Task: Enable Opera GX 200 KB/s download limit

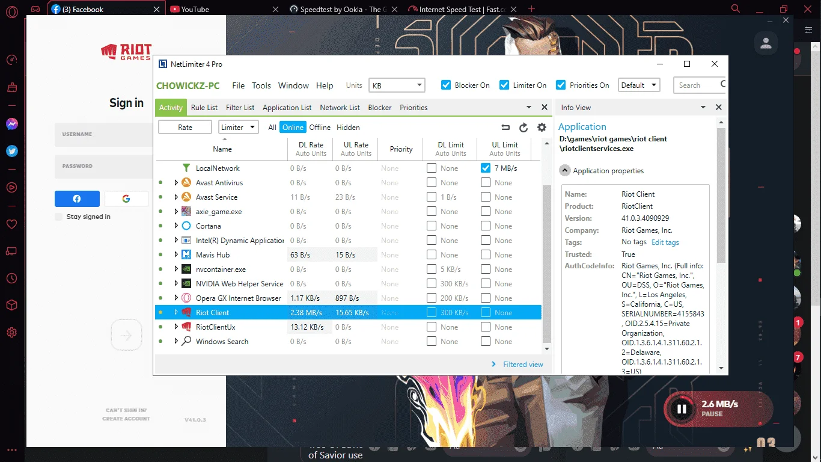Action: (x=432, y=298)
